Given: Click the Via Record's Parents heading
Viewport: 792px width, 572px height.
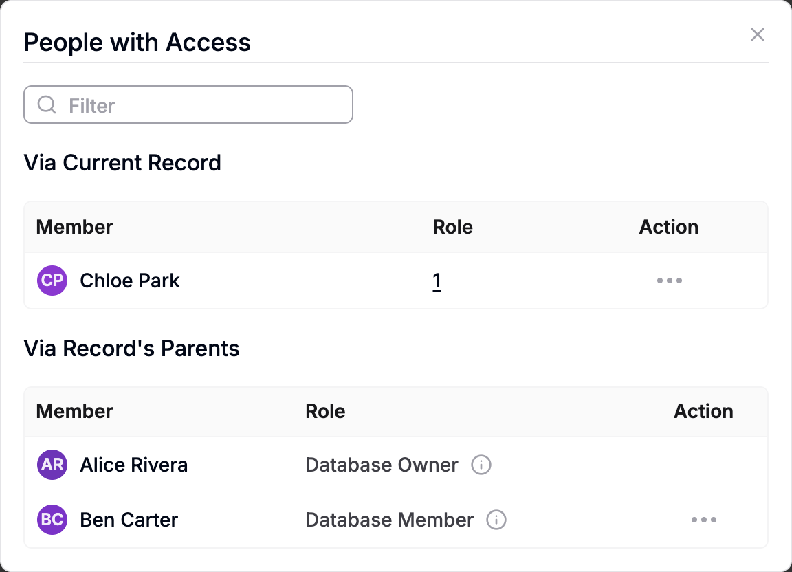Looking at the screenshot, I should click(x=131, y=348).
